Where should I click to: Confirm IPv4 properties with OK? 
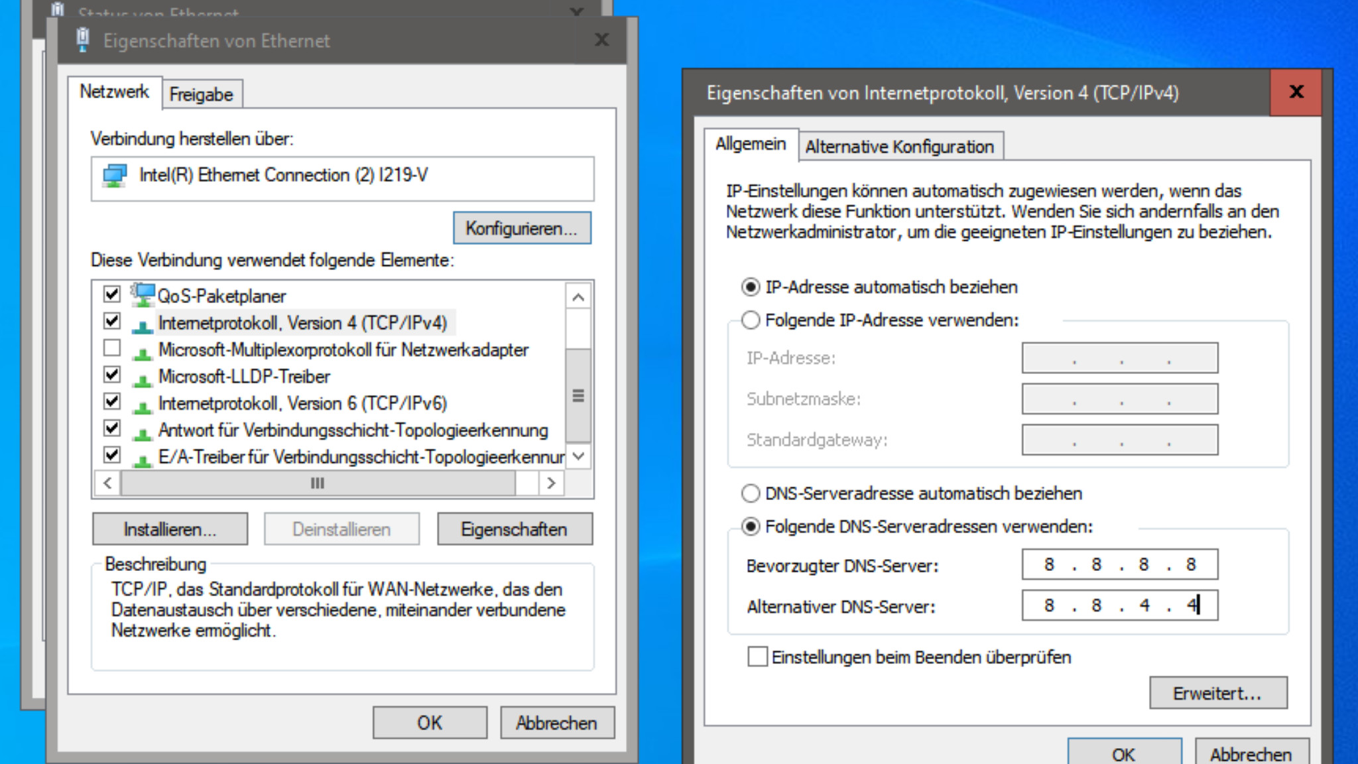coord(1124,752)
